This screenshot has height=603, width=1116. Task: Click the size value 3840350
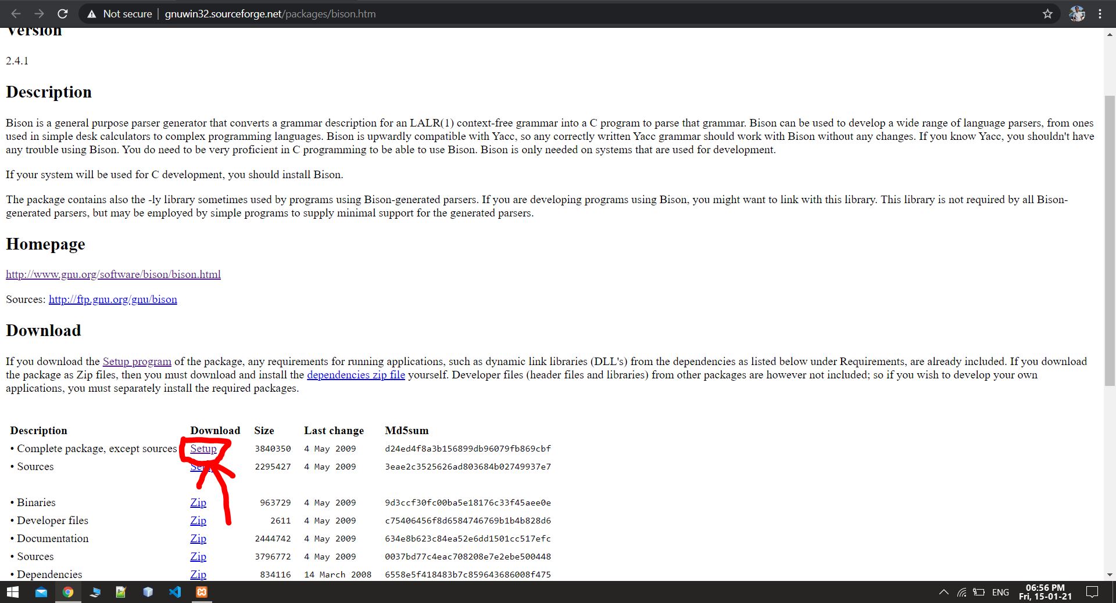[x=273, y=449]
